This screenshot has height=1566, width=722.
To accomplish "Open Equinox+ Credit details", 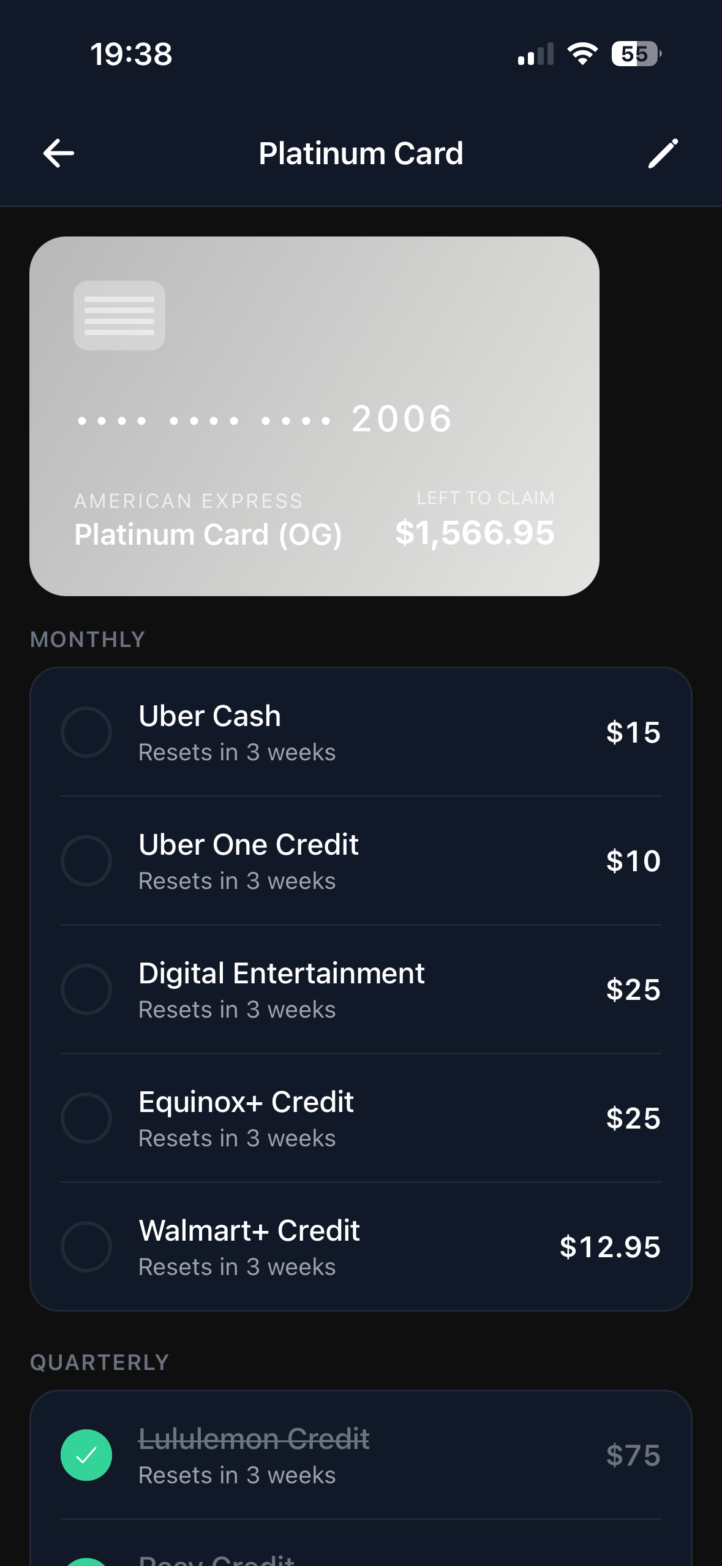I will (x=246, y=1102).
